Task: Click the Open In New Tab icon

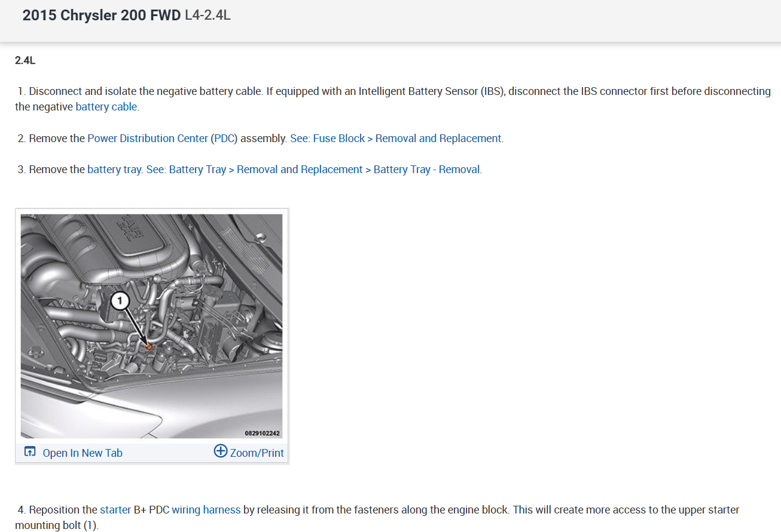Action: [30, 452]
